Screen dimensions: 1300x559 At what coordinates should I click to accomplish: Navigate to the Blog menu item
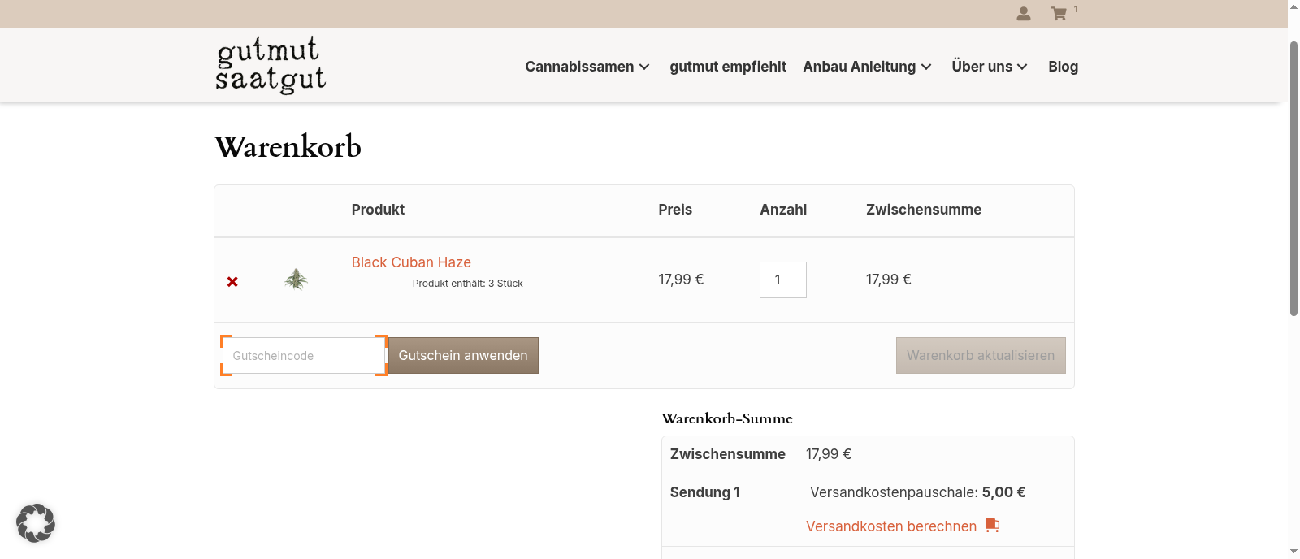pos(1063,67)
